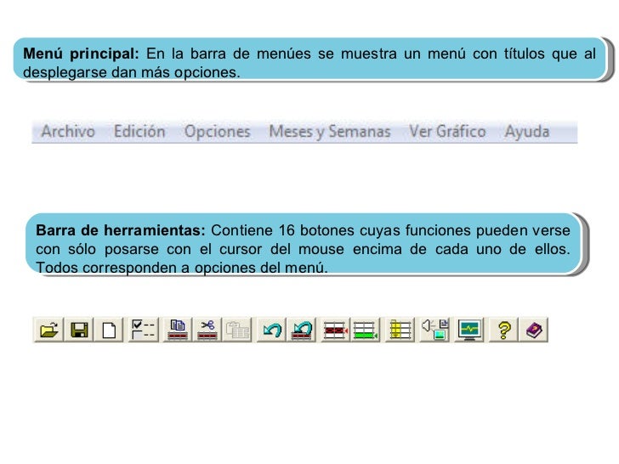Open the checklist options icon

pos(144,330)
